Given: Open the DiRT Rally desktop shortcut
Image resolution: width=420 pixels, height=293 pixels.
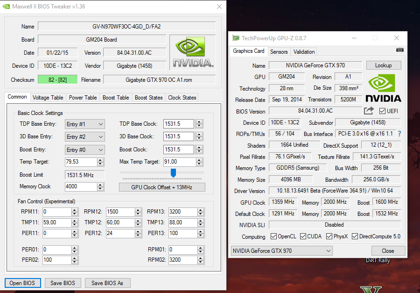Looking at the screenshot, I should coord(378,260).
